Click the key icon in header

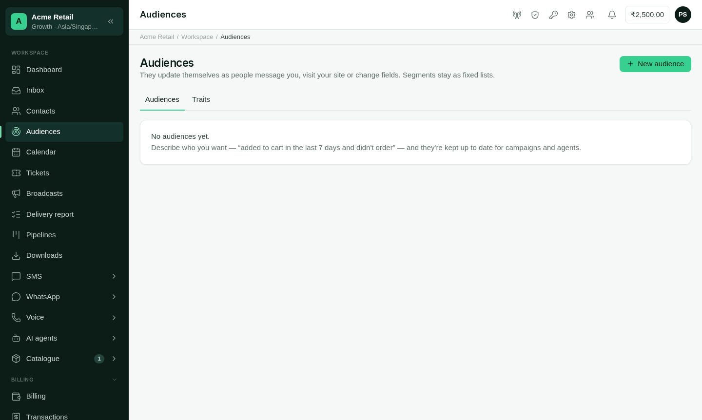tap(553, 15)
